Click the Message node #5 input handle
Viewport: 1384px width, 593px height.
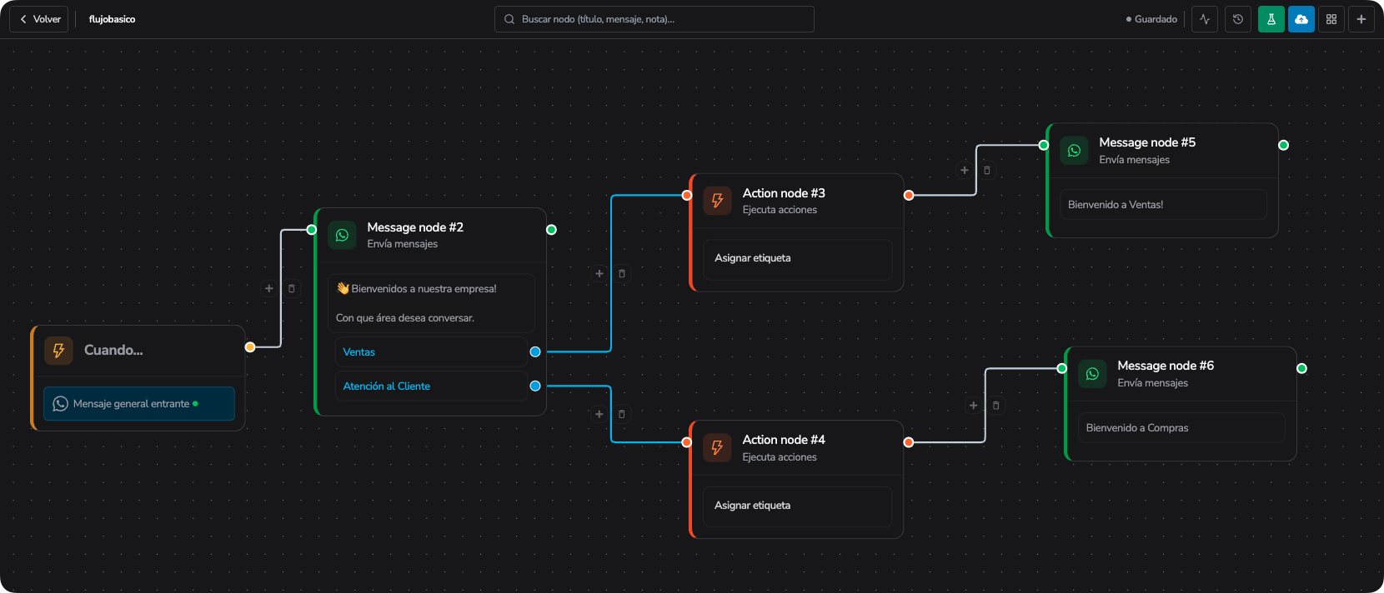tap(1044, 145)
